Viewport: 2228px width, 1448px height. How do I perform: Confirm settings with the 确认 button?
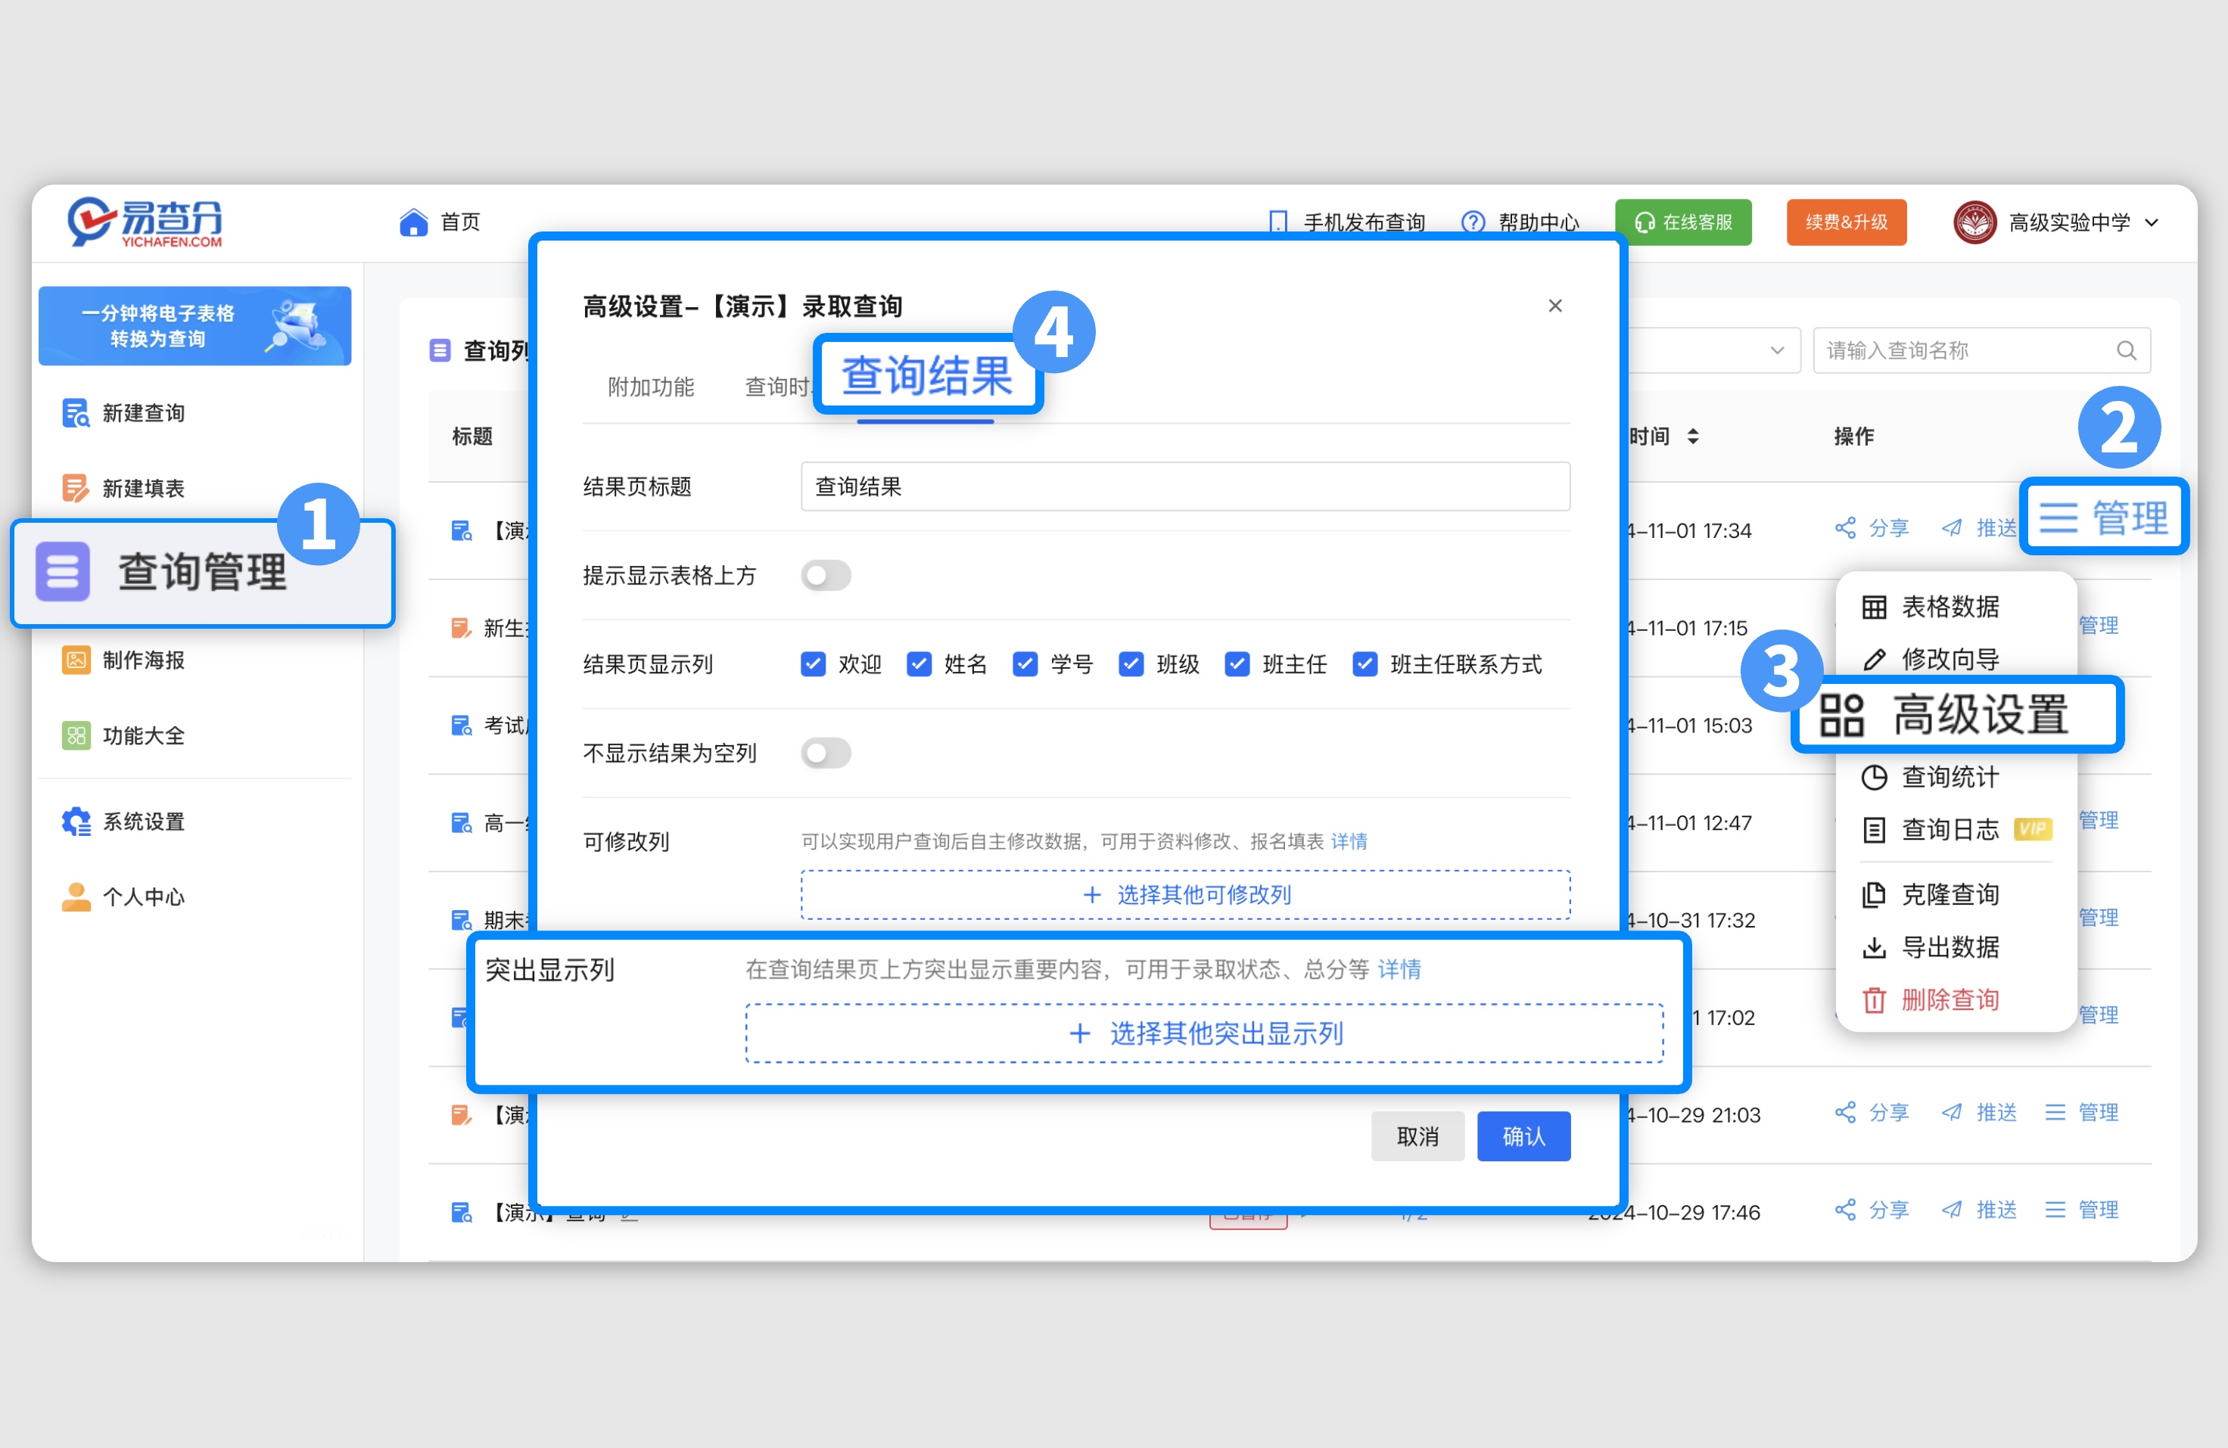(1523, 1136)
